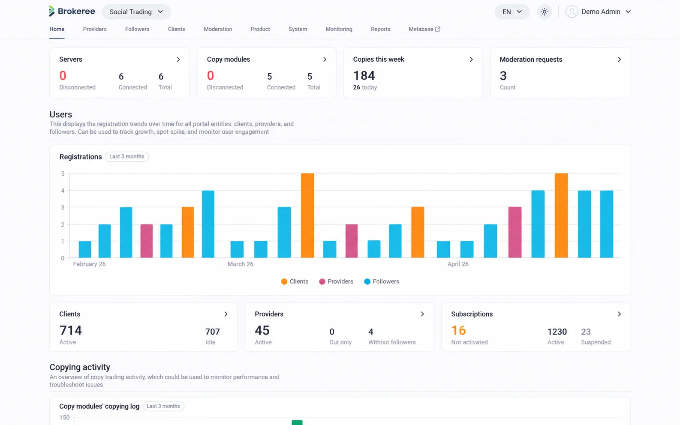Switch to the Followers tab
The image size is (680, 425).
[x=137, y=29]
